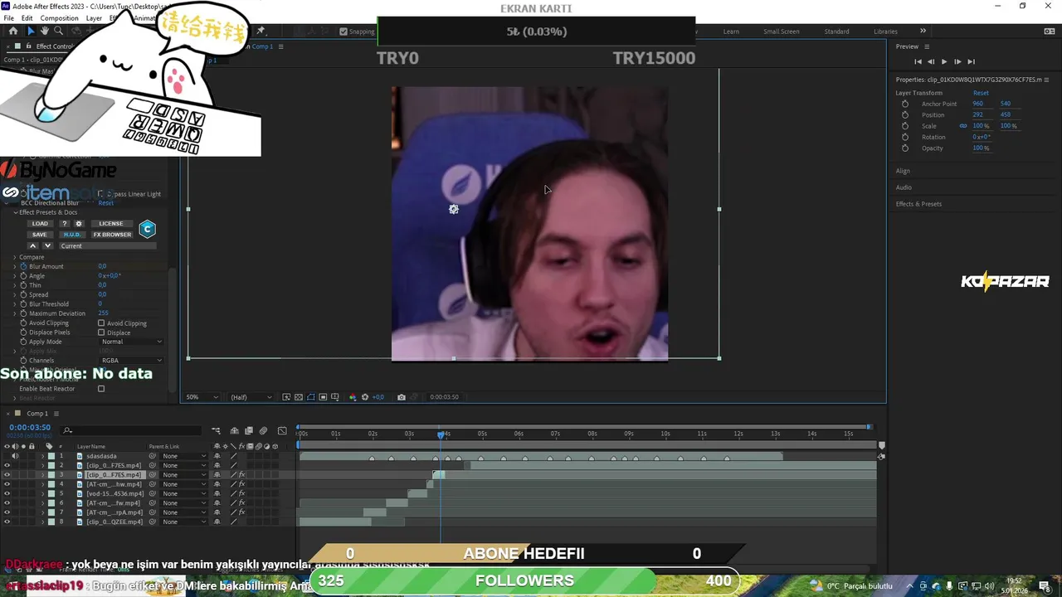
Task: Select next BCC preset down arrow
Action: (x=47, y=245)
